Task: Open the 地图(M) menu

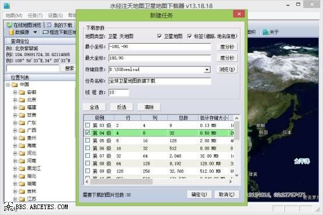Action: pyautogui.click(x=14, y=15)
